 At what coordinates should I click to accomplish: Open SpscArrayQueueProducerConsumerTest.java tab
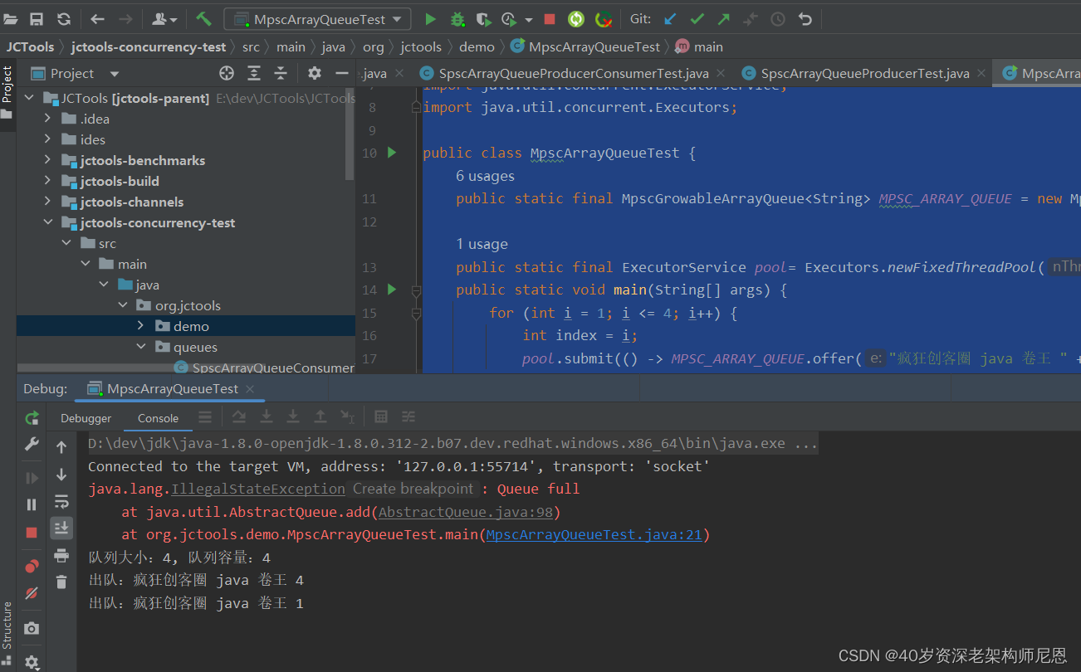(574, 74)
